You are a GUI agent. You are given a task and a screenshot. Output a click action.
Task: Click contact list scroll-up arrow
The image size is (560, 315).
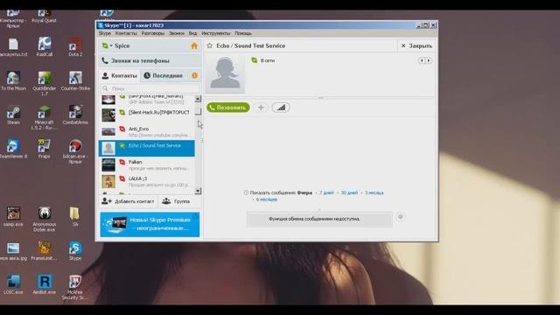tap(199, 98)
